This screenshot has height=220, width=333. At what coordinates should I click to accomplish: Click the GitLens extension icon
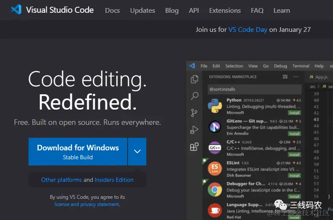(x=215, y=127)
